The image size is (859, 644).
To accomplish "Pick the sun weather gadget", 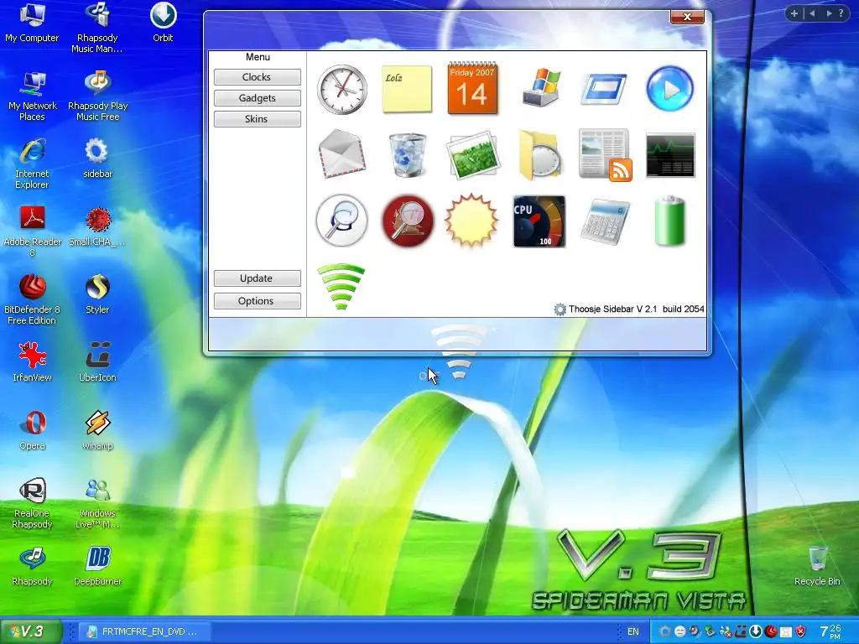I will pyautogui.click(x=471, y=221).
